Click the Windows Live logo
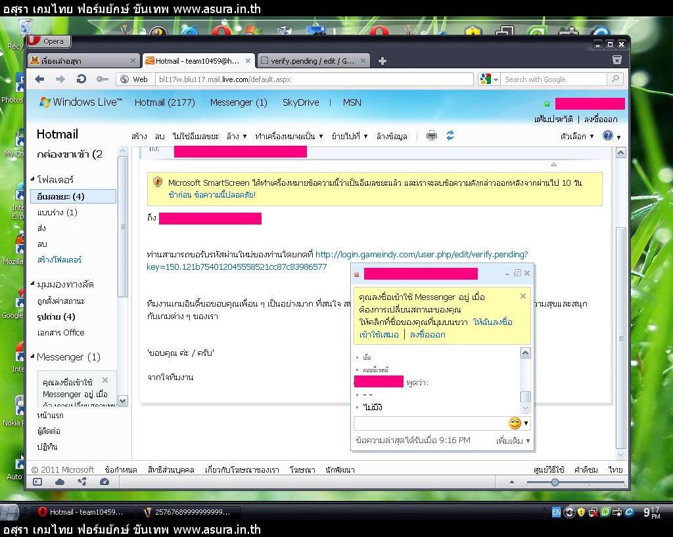The image size is (673, 537). click(x=81, y=102)
